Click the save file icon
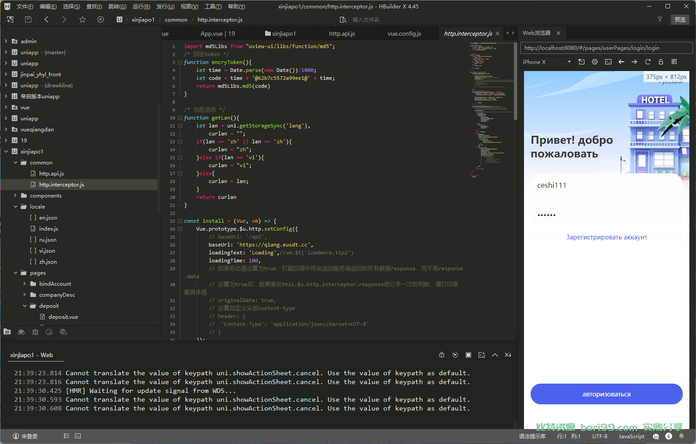The image size is (696, 444). click(x=28, y=19)
